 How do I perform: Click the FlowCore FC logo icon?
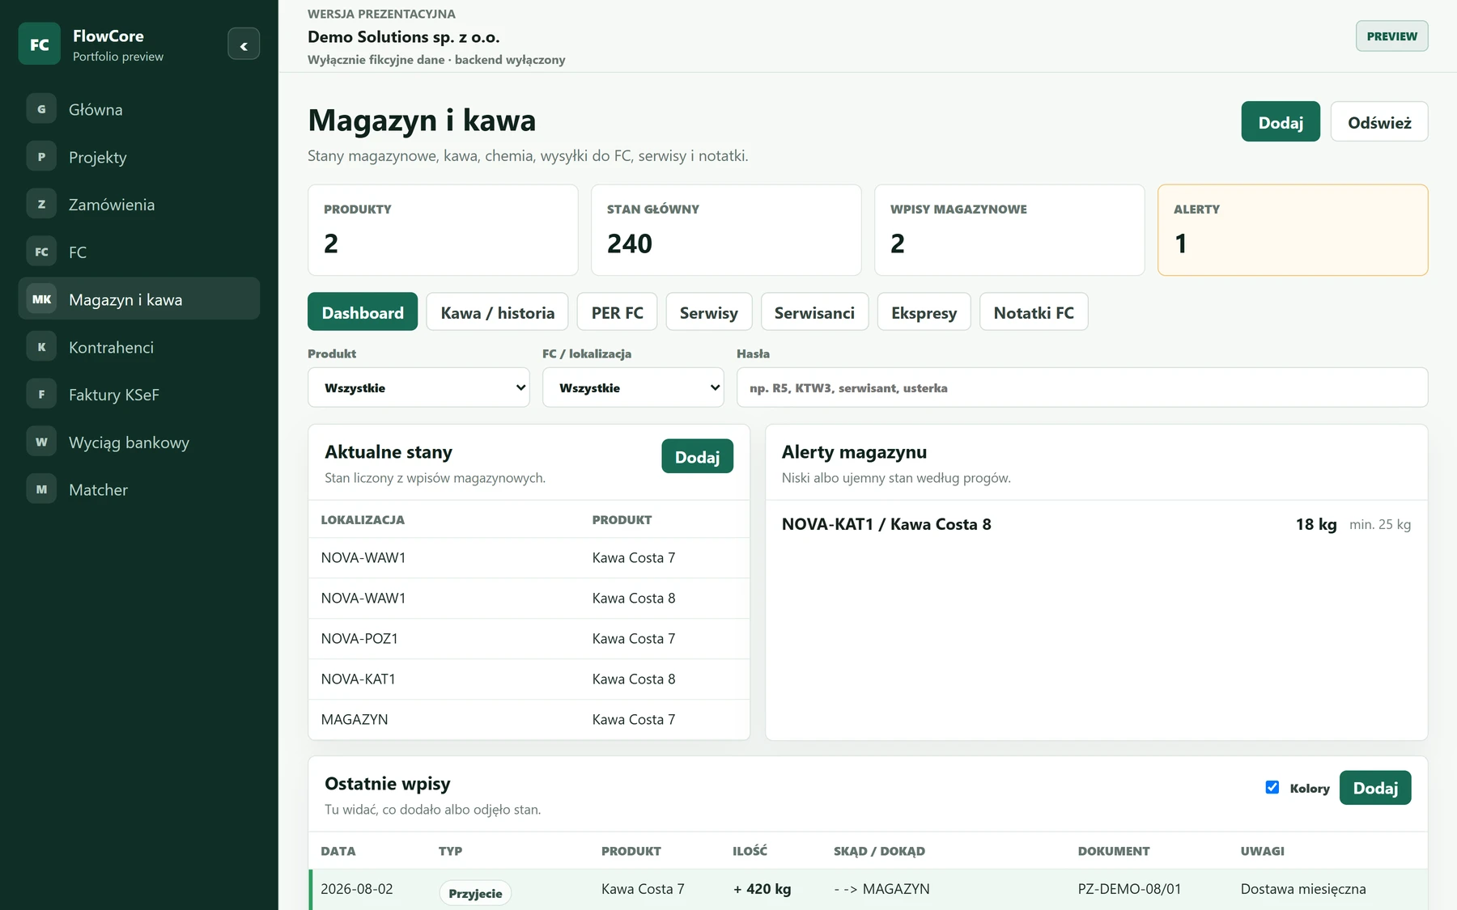[x=40, y=44]
